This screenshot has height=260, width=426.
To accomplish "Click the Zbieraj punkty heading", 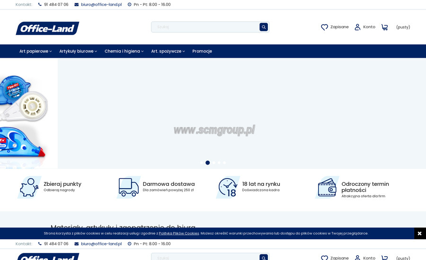I will point(62,184).
